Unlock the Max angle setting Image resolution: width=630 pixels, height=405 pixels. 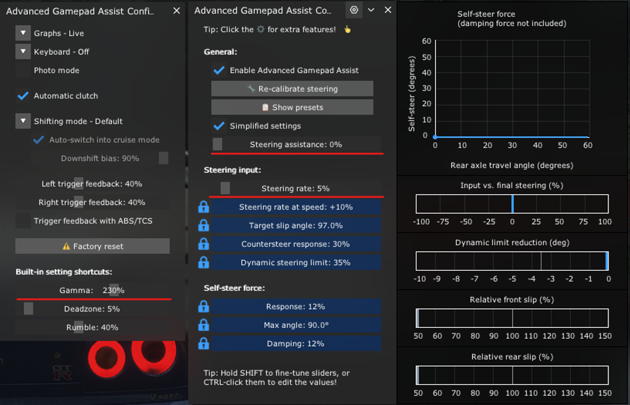[204, 325]
